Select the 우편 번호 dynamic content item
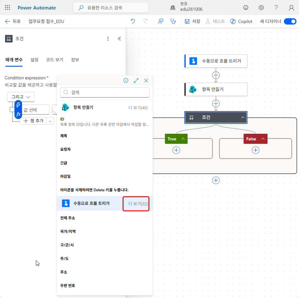The width and height of the screenshot is (299, 298). (105, 286)
